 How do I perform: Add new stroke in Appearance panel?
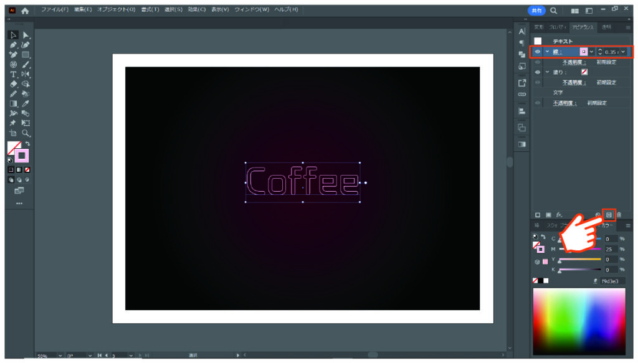pyautogui.click(x=538, y=215)
